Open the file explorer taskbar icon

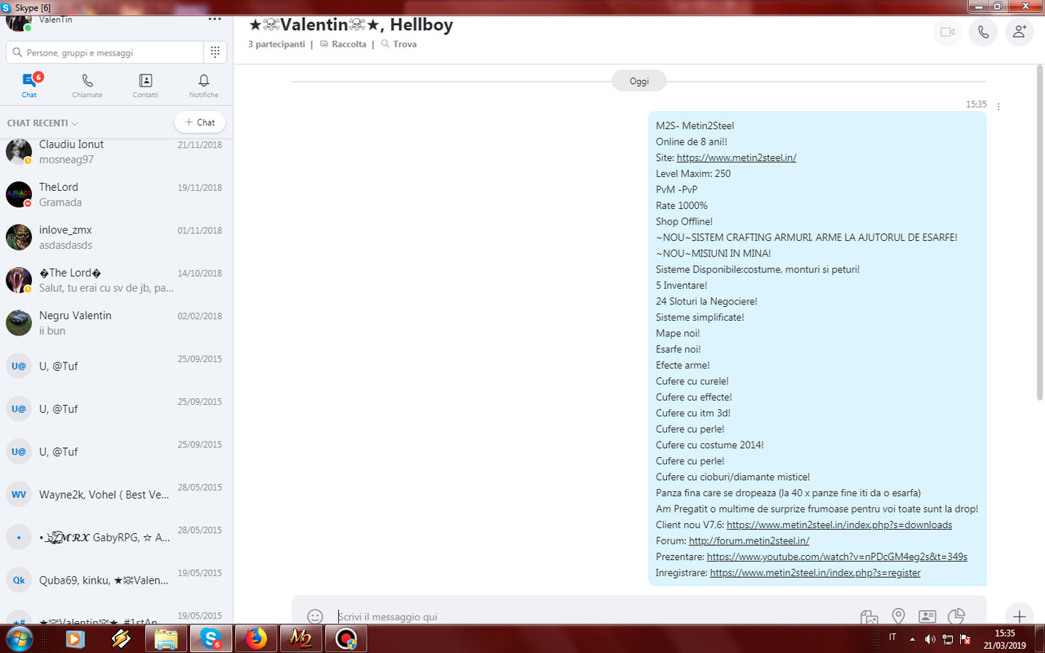point(166,638)
